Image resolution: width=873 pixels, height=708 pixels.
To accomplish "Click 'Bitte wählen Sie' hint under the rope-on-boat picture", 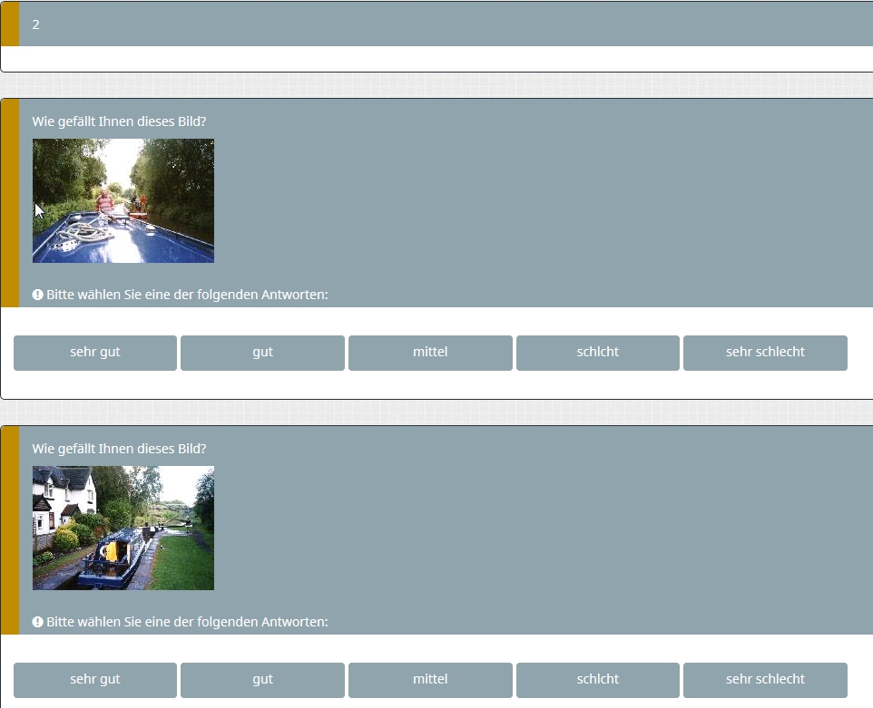I will tap(187, 295).
